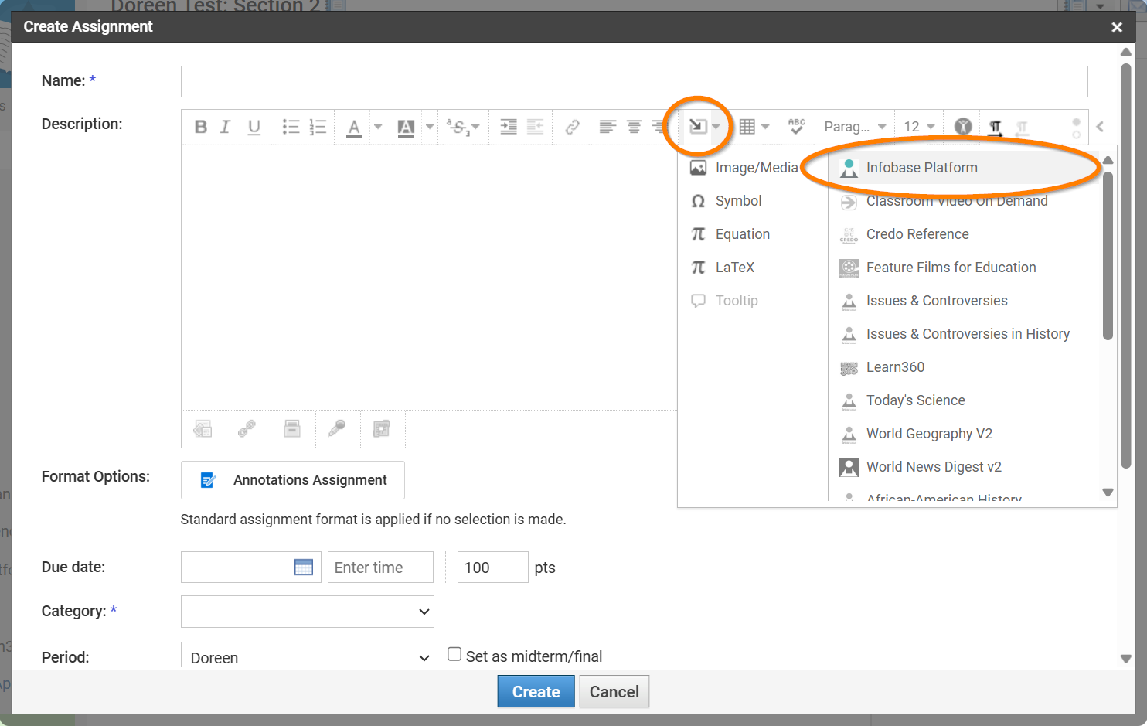
Task: Insert a bulleted list
Action: [x=291, y=127]
